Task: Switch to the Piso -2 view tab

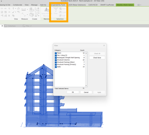Action: point(28,26)
